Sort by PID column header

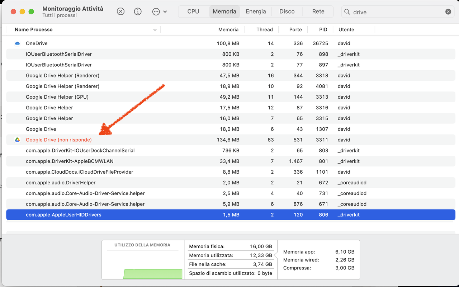tap(323, 29)
